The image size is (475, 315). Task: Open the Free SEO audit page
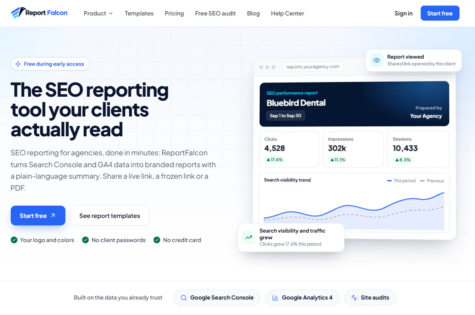tap(215, 13)
